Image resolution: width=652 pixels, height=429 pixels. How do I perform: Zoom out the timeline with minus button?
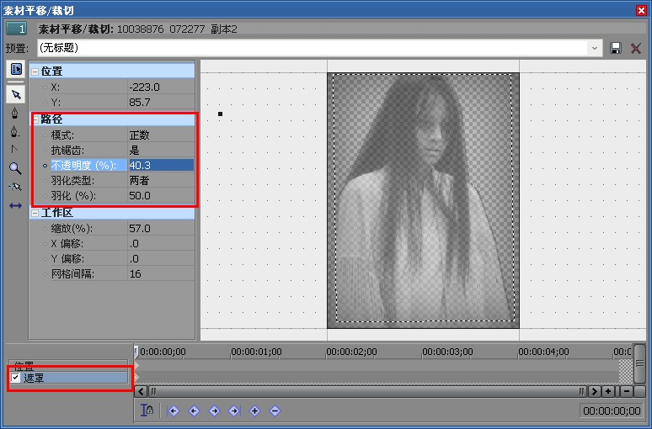pos(627,391)
